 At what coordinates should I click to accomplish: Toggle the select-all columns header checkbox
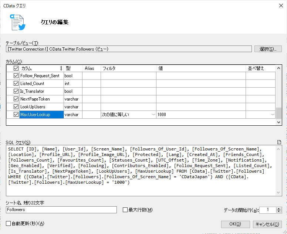pyautogui.click(x=16, y=68)
